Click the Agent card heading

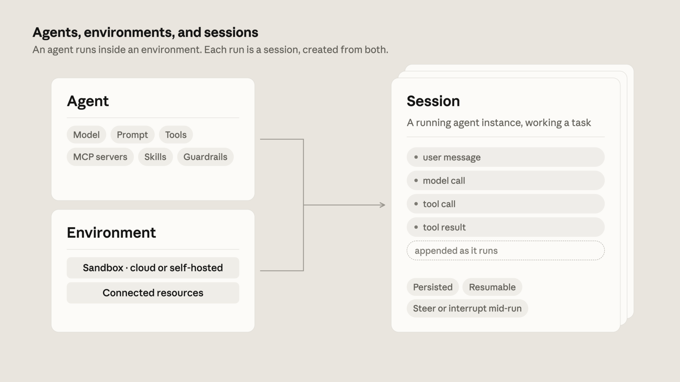click(88, 101)
